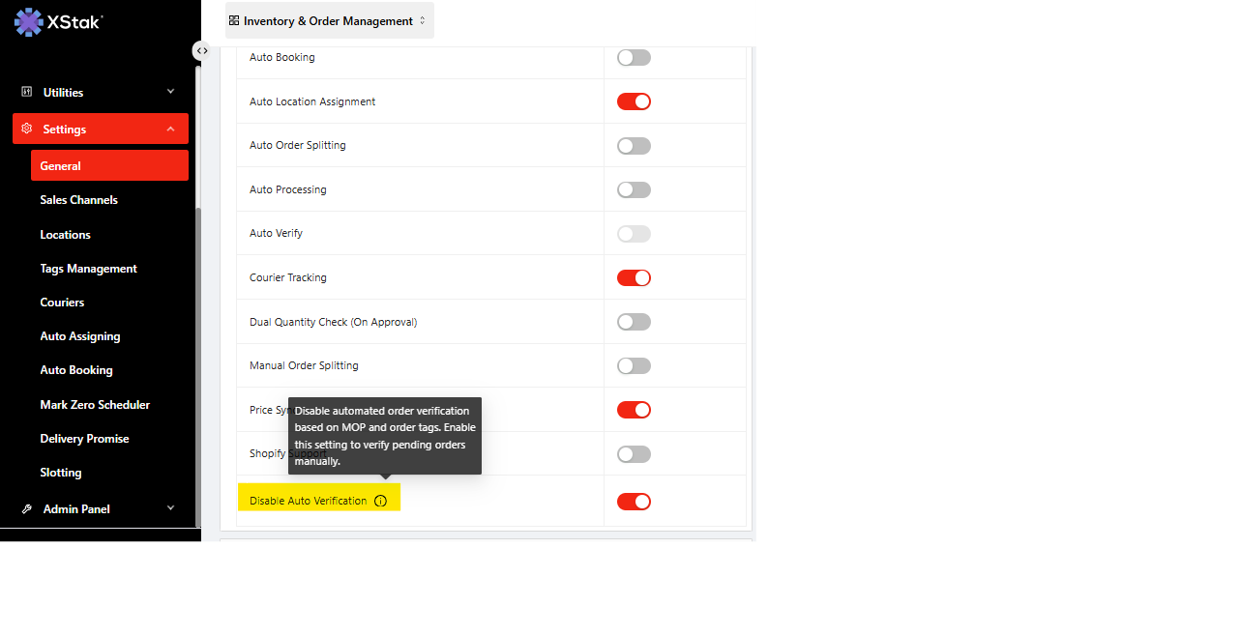Toggle off Disable Auto Verification switch
This screenshot has height=635, width=1241.
coord(634,502)
